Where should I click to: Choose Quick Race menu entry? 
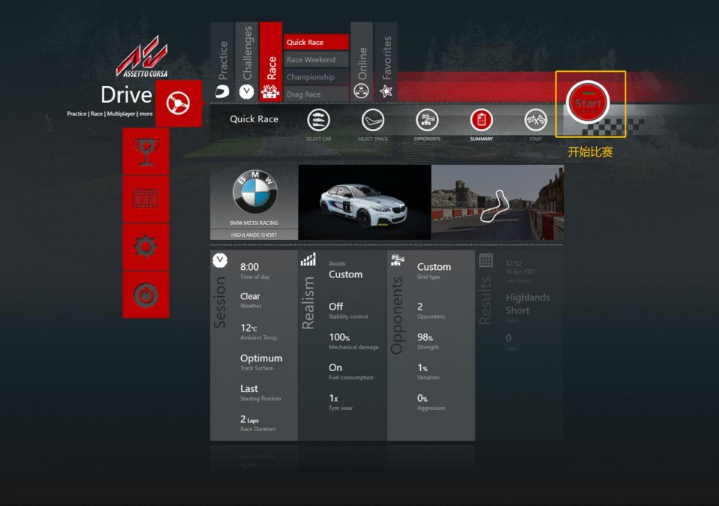[316, 42]
